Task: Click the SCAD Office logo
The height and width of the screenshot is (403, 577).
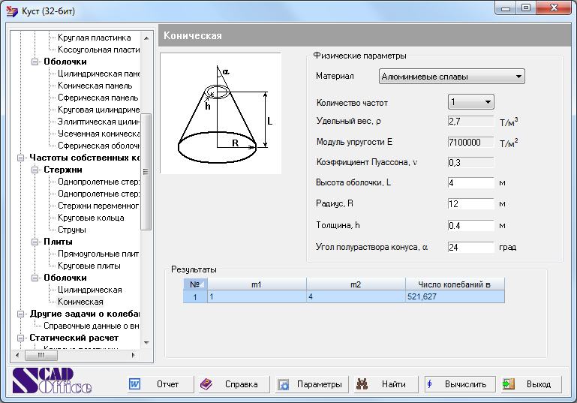Action: tap(53, 382)
